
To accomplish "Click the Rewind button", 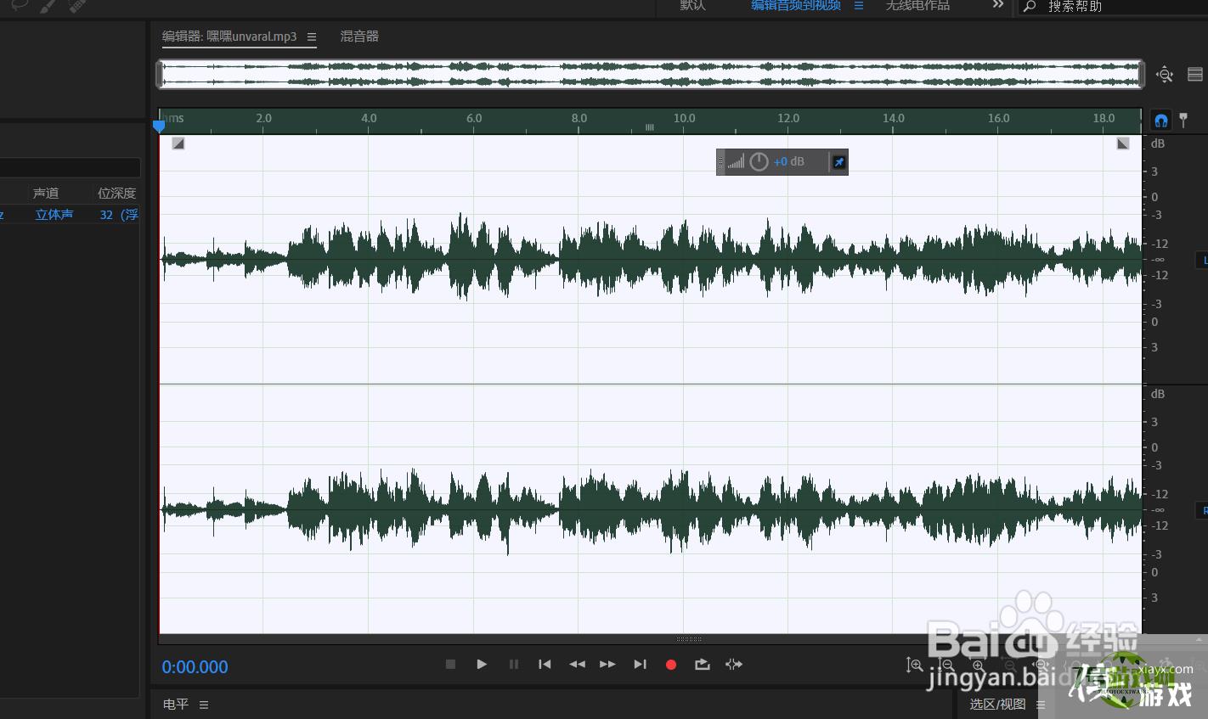I will pyautogui.click(x=577, y=665).
